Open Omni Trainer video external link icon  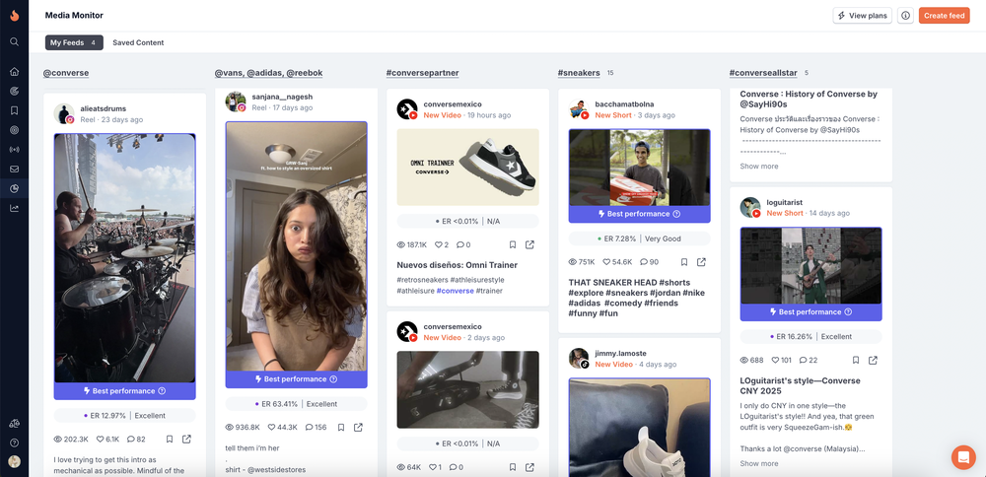tap(530, 244)
